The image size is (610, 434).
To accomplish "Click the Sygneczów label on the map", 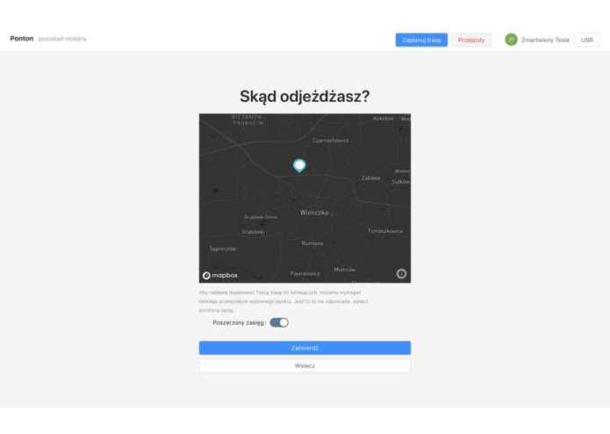I will click(x=223, y=249).
